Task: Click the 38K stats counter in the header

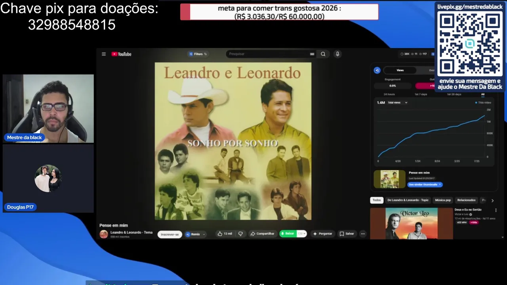Action: (405, 54)
